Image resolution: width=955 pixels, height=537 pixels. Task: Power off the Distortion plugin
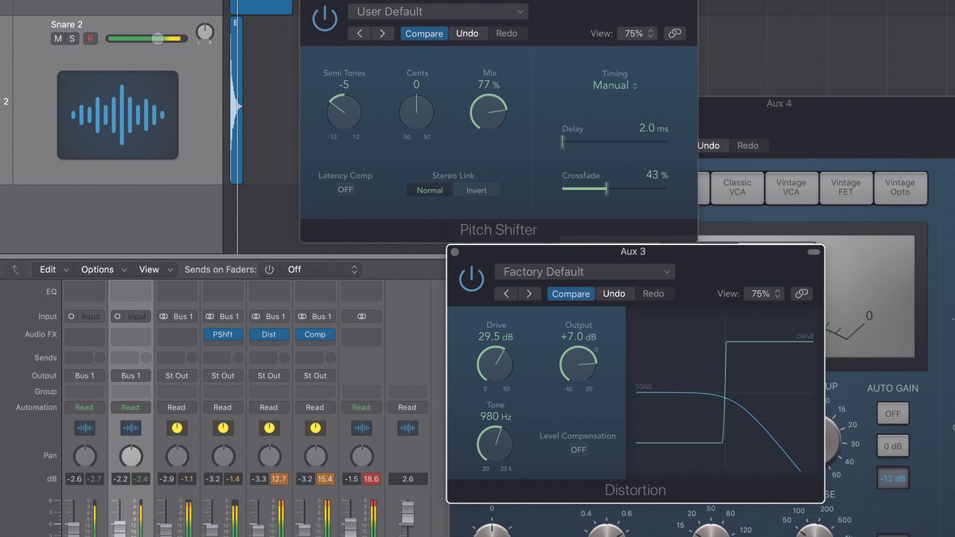(x=470, y=278)
